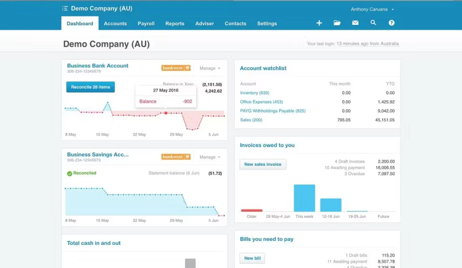Click the search magnifier icon
This screenshot has height=268, width=462.
point(373,23)
